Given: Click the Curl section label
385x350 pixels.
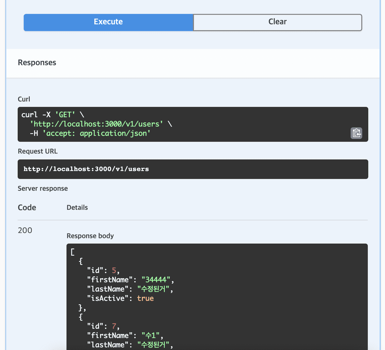Looking at the screenshot, I should 24,99.
